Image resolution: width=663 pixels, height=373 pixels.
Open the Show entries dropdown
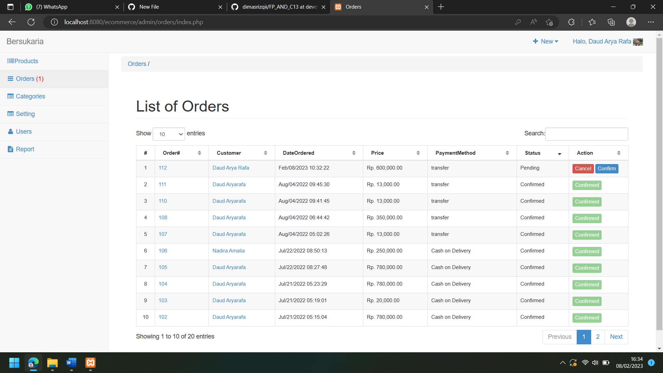[x=169, y=134]
